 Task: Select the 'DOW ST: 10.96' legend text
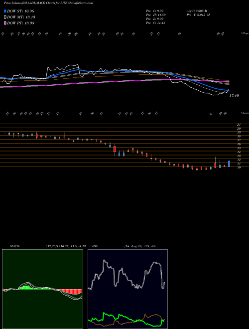point(20,11)
